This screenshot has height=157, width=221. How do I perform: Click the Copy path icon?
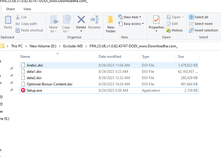click(x=17, y=24)
